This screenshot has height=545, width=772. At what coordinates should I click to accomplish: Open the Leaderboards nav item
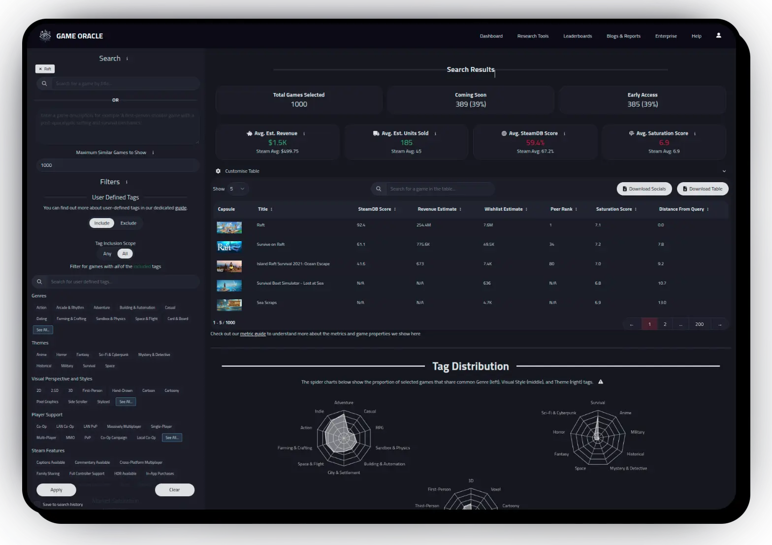[578, 36]
